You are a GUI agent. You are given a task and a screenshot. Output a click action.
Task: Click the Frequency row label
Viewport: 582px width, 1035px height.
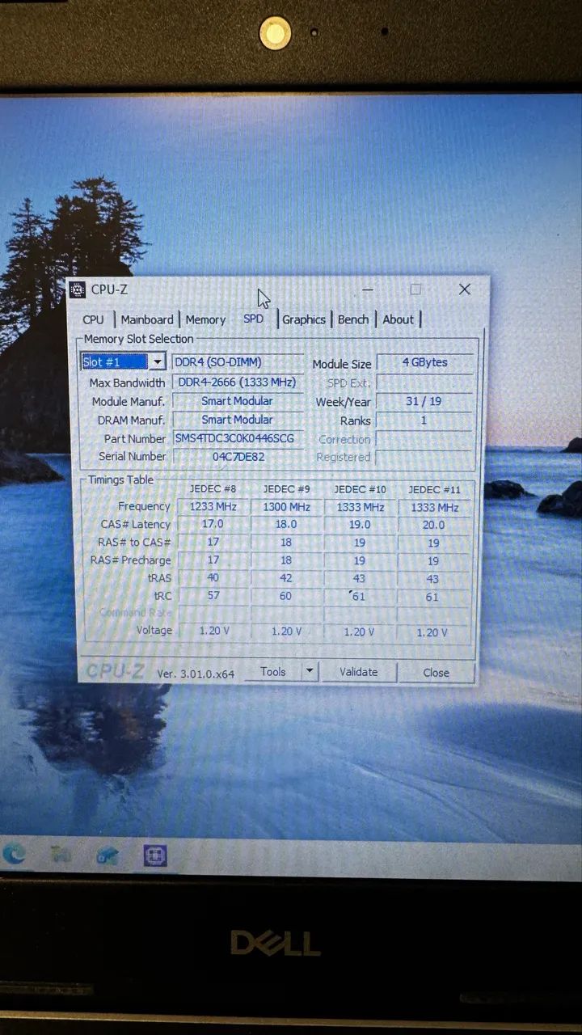point(144,506)
